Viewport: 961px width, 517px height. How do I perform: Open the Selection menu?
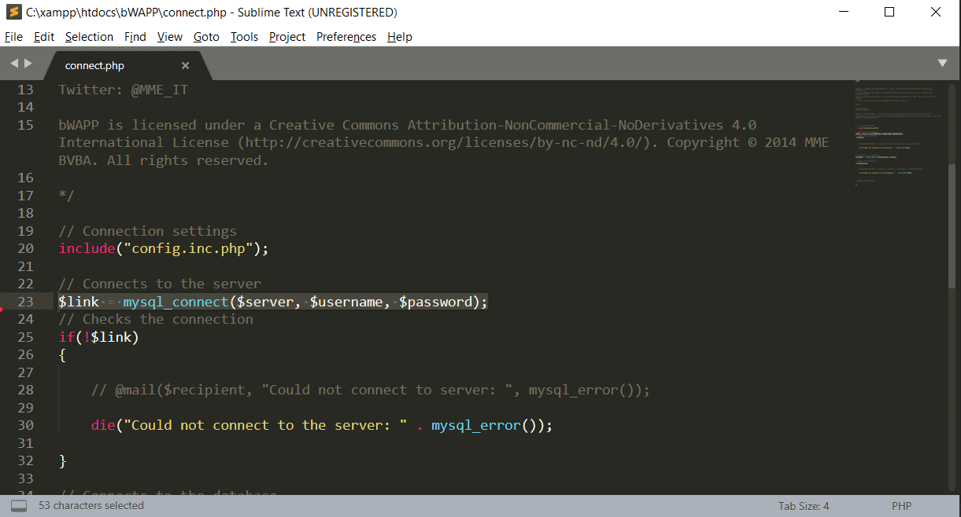tap(89, 37)
